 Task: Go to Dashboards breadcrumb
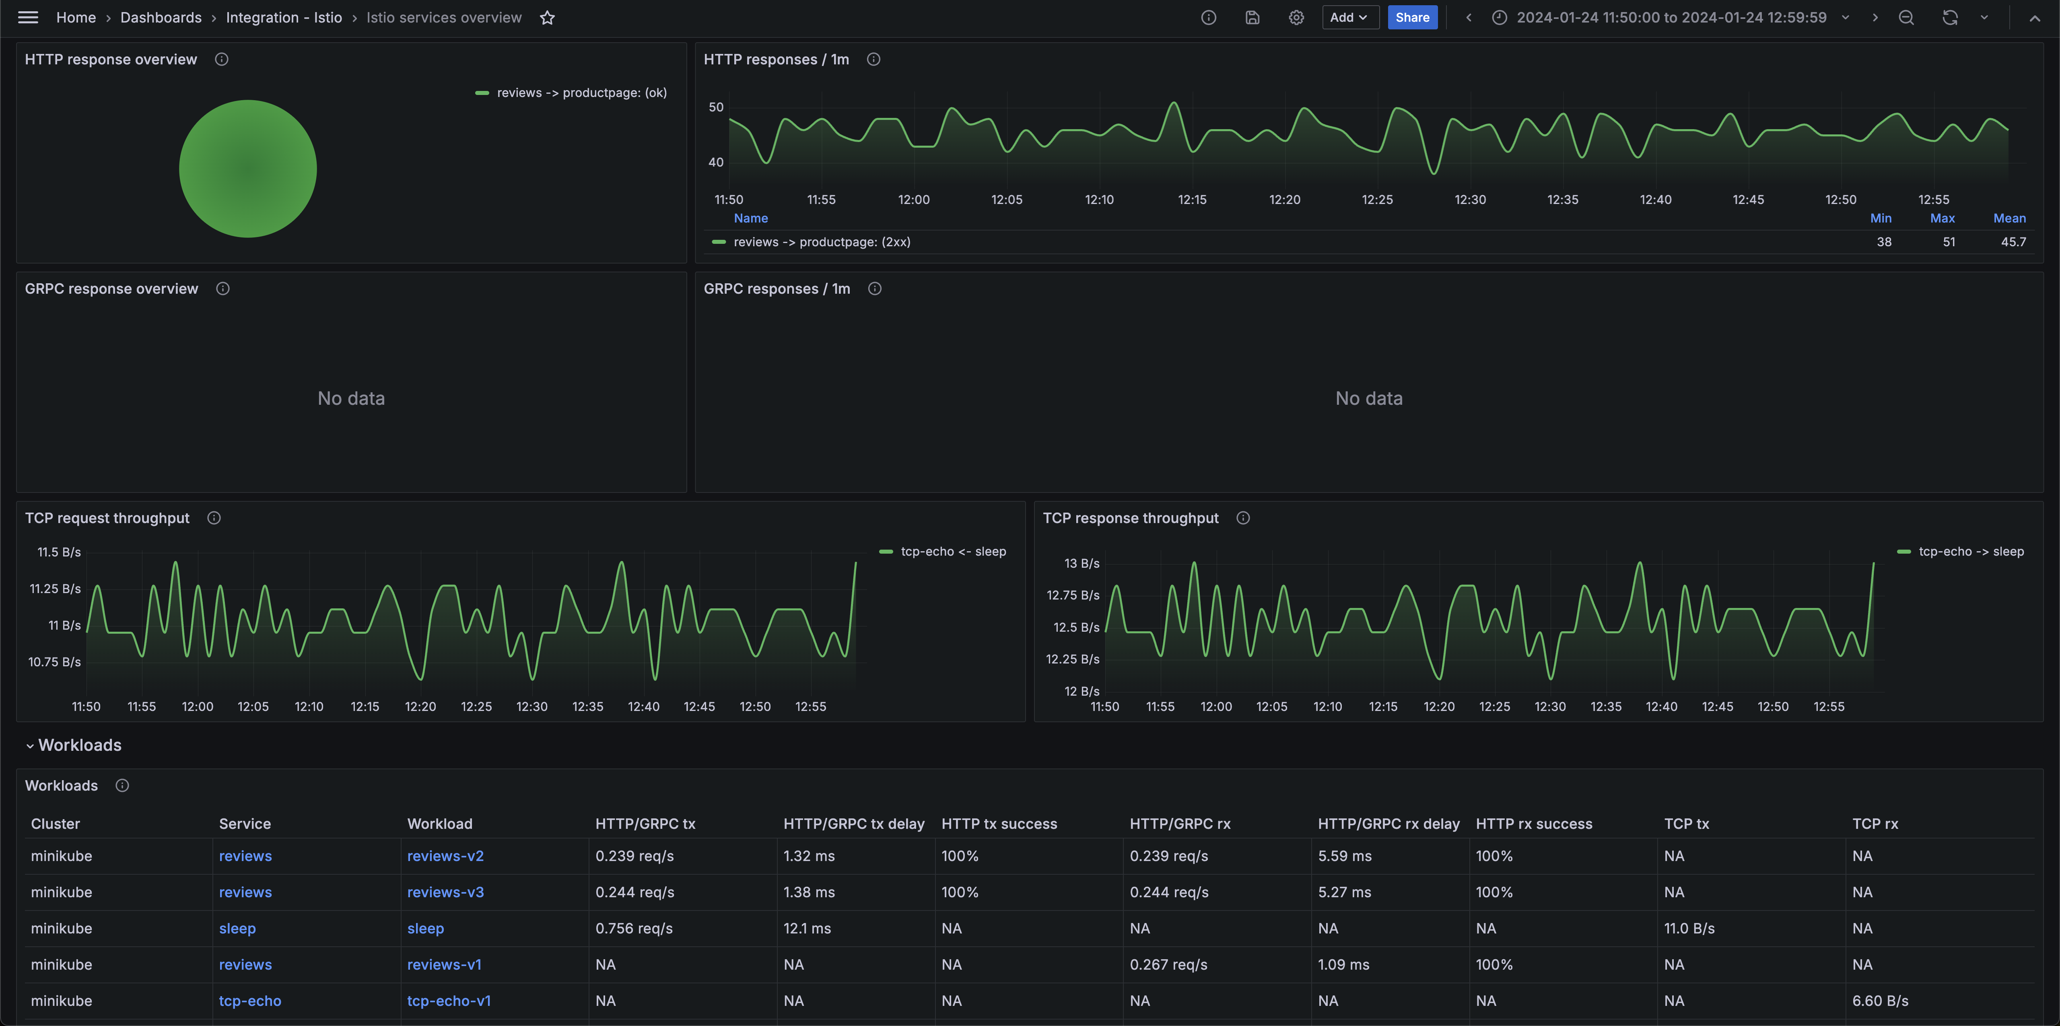point(161,18)
